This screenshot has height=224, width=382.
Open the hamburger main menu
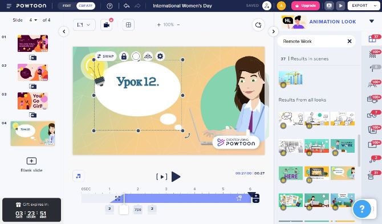pos(9,6)
